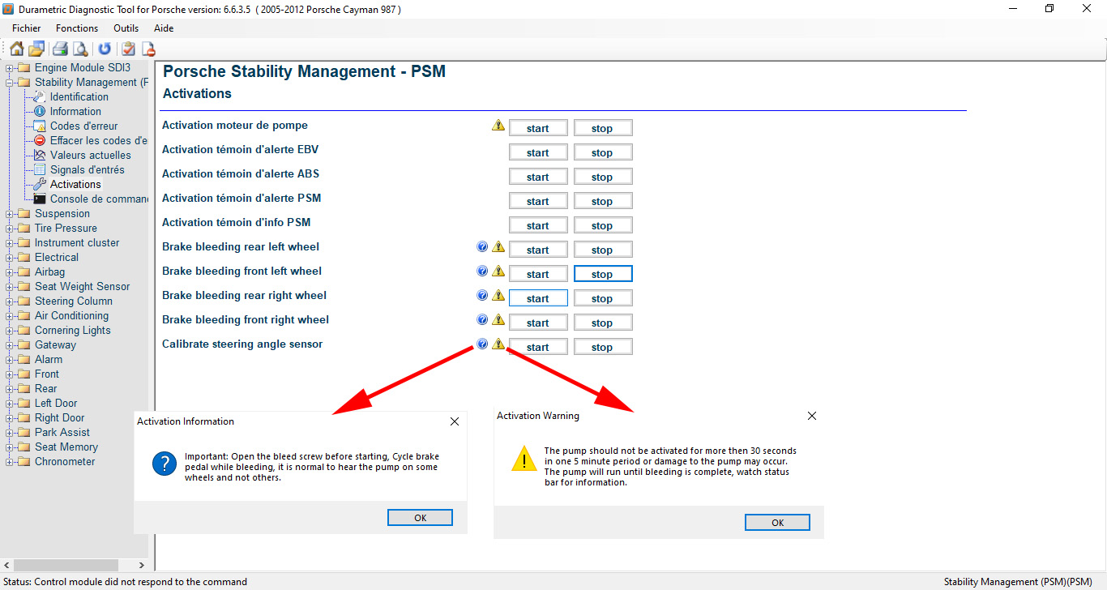
Task: Expand the Airbag tree node
Action: point(9,272)
